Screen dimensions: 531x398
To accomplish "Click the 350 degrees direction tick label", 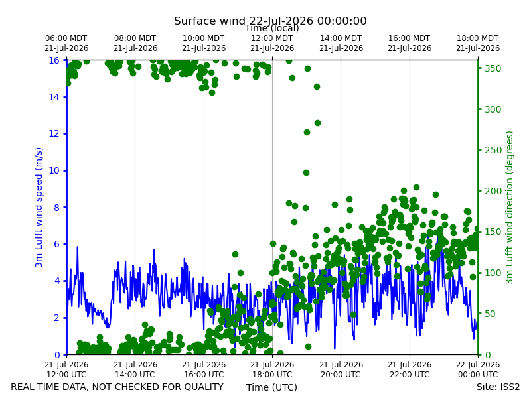I will (x=493, y=68).
